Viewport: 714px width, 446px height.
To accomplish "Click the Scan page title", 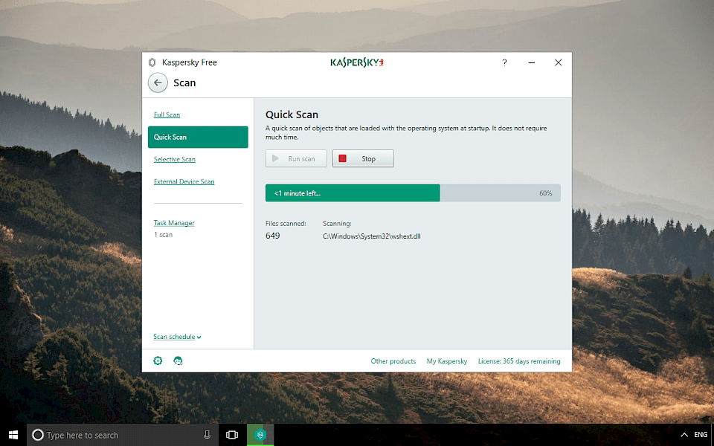I will (184, 83).
